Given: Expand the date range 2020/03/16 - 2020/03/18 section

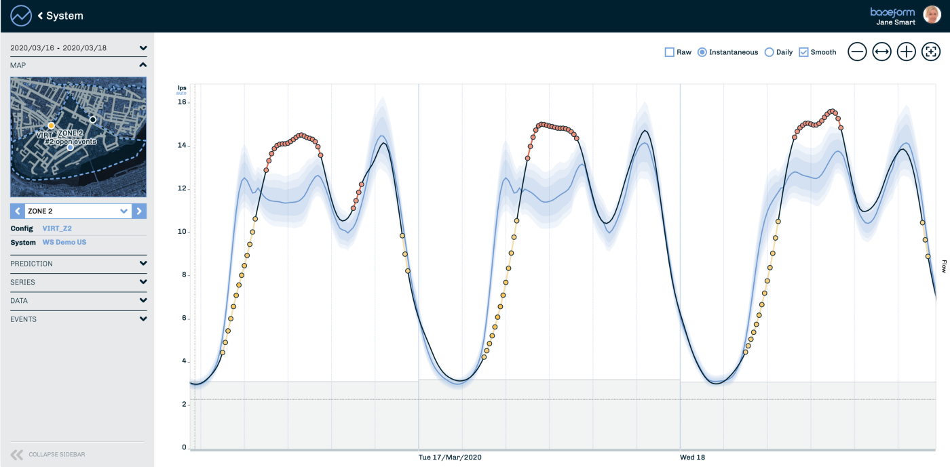Looking at the screenshot, I should (x=78, y=48).
